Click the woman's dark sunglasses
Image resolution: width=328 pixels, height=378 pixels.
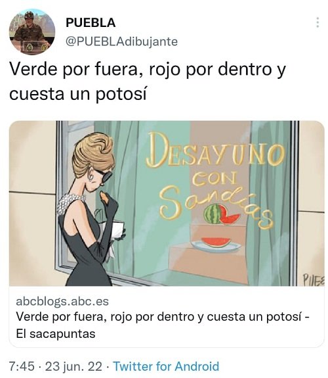[105, 176]
